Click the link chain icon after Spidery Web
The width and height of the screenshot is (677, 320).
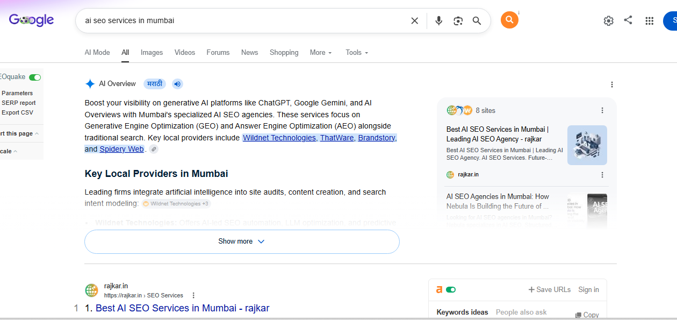tap(154, 149)
